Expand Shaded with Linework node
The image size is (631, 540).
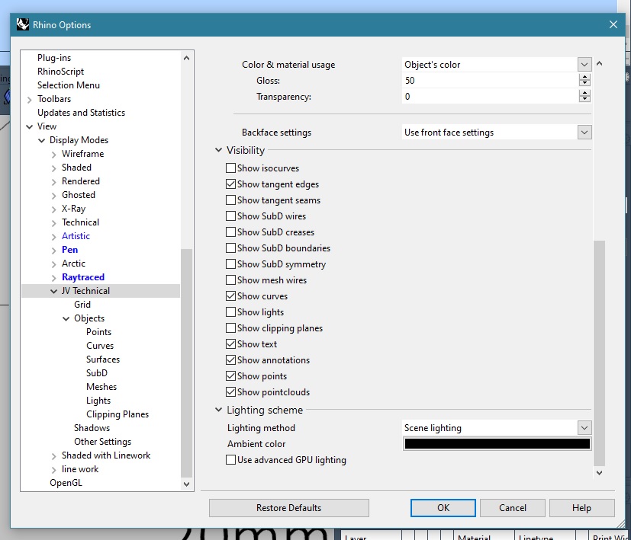click(x=53, y=456)
